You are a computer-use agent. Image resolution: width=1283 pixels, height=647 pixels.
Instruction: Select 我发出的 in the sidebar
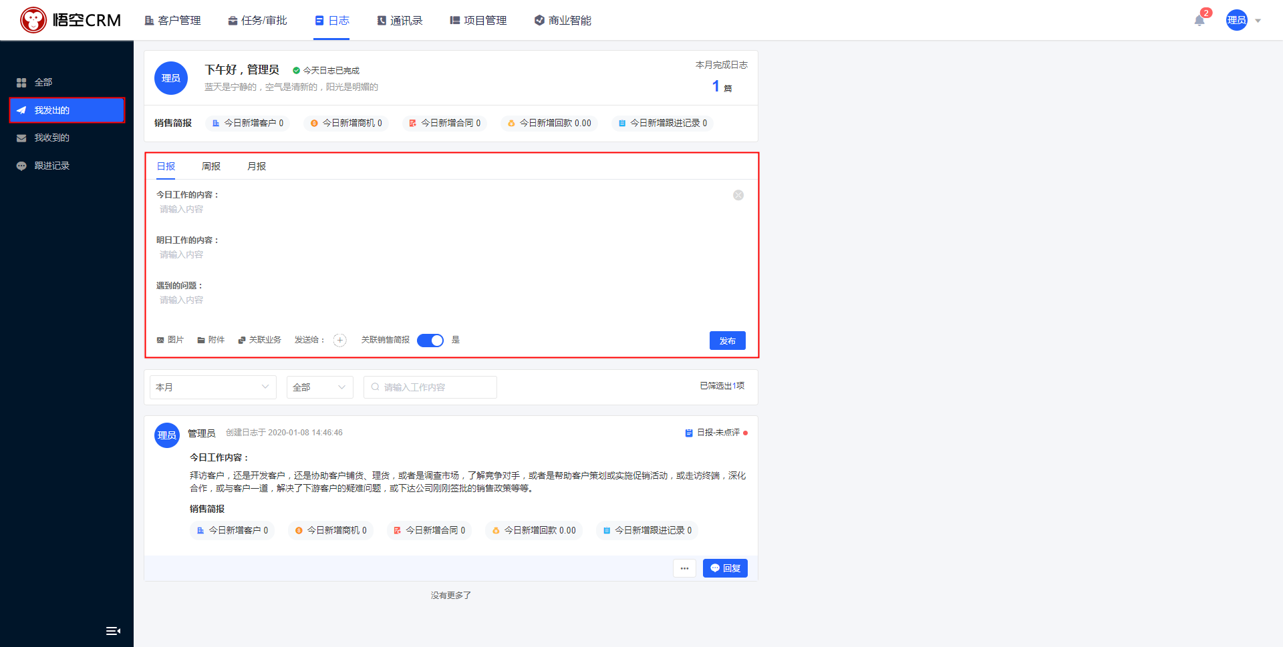[67, 110]
